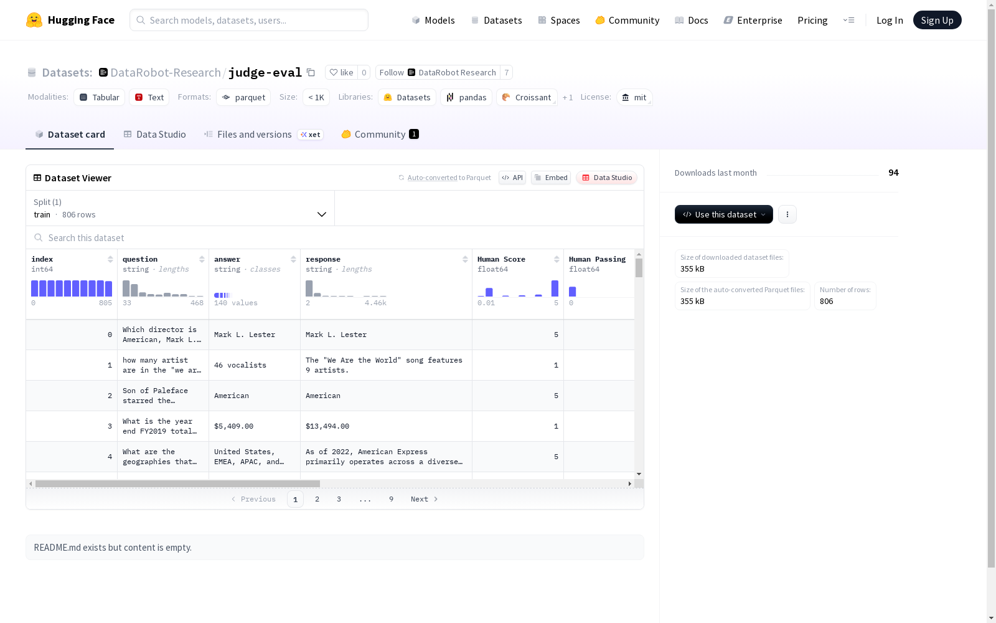Select the "$5,409.00" answer cell
Image resolution: width=996 pixels, height=623 pixels.
tap(255, 427)
